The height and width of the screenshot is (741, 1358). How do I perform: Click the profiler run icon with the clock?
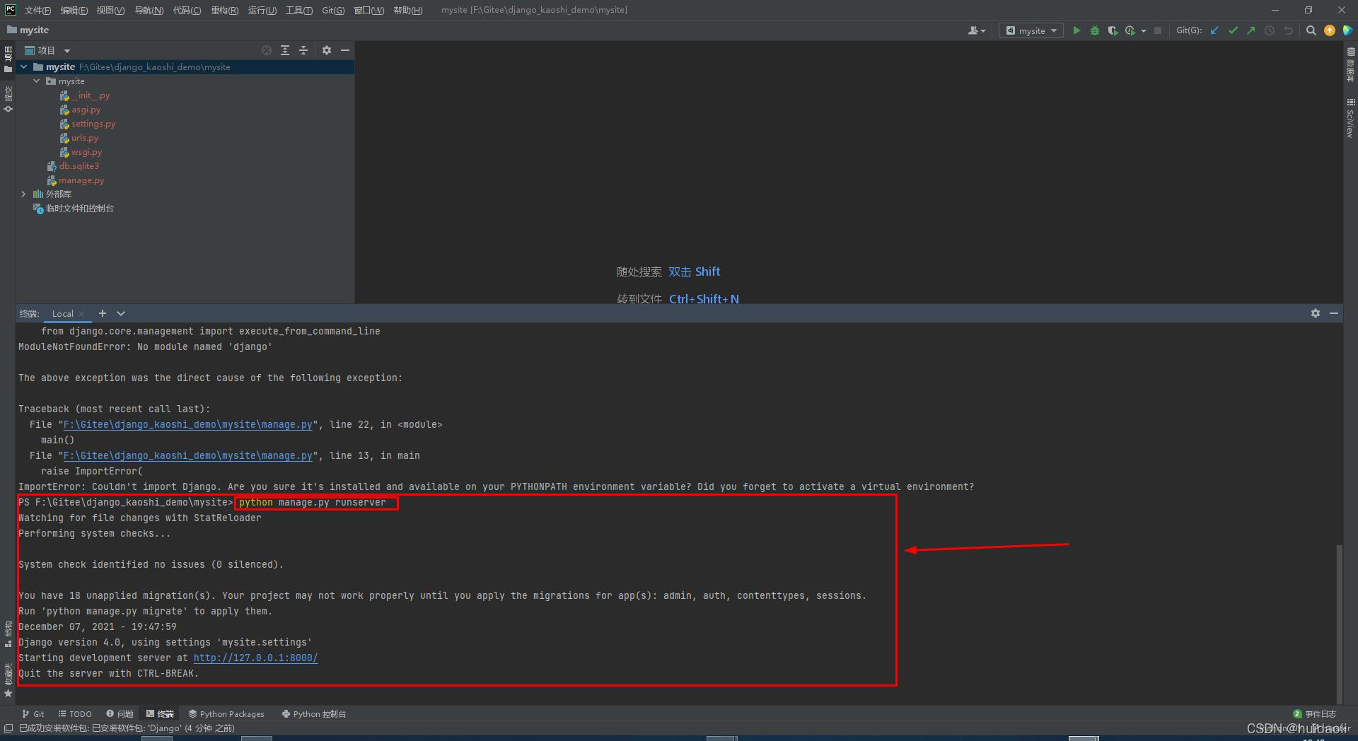pyautogui.click(x=1130, y=30)
